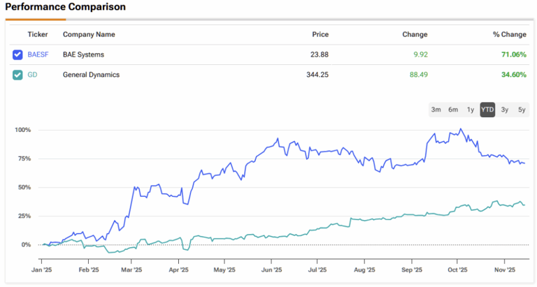Open the GD ticker link

32,75
